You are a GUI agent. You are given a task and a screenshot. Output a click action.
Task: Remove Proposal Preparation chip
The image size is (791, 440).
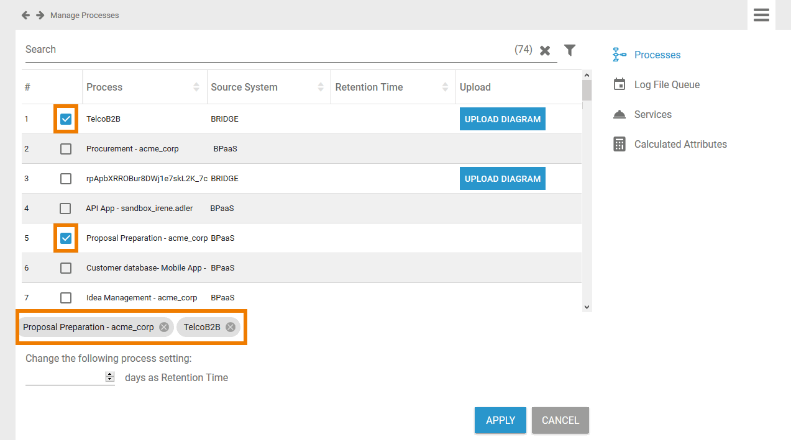(164, 327)
